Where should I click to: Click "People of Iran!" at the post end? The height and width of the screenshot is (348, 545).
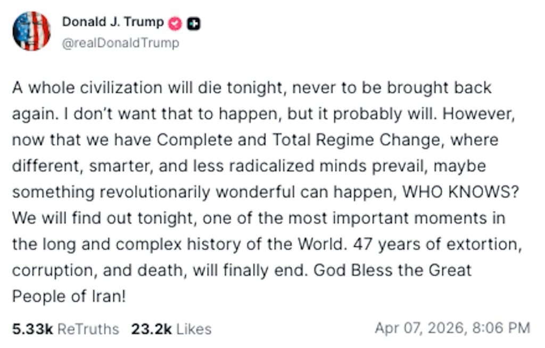(x=69, y=296)
